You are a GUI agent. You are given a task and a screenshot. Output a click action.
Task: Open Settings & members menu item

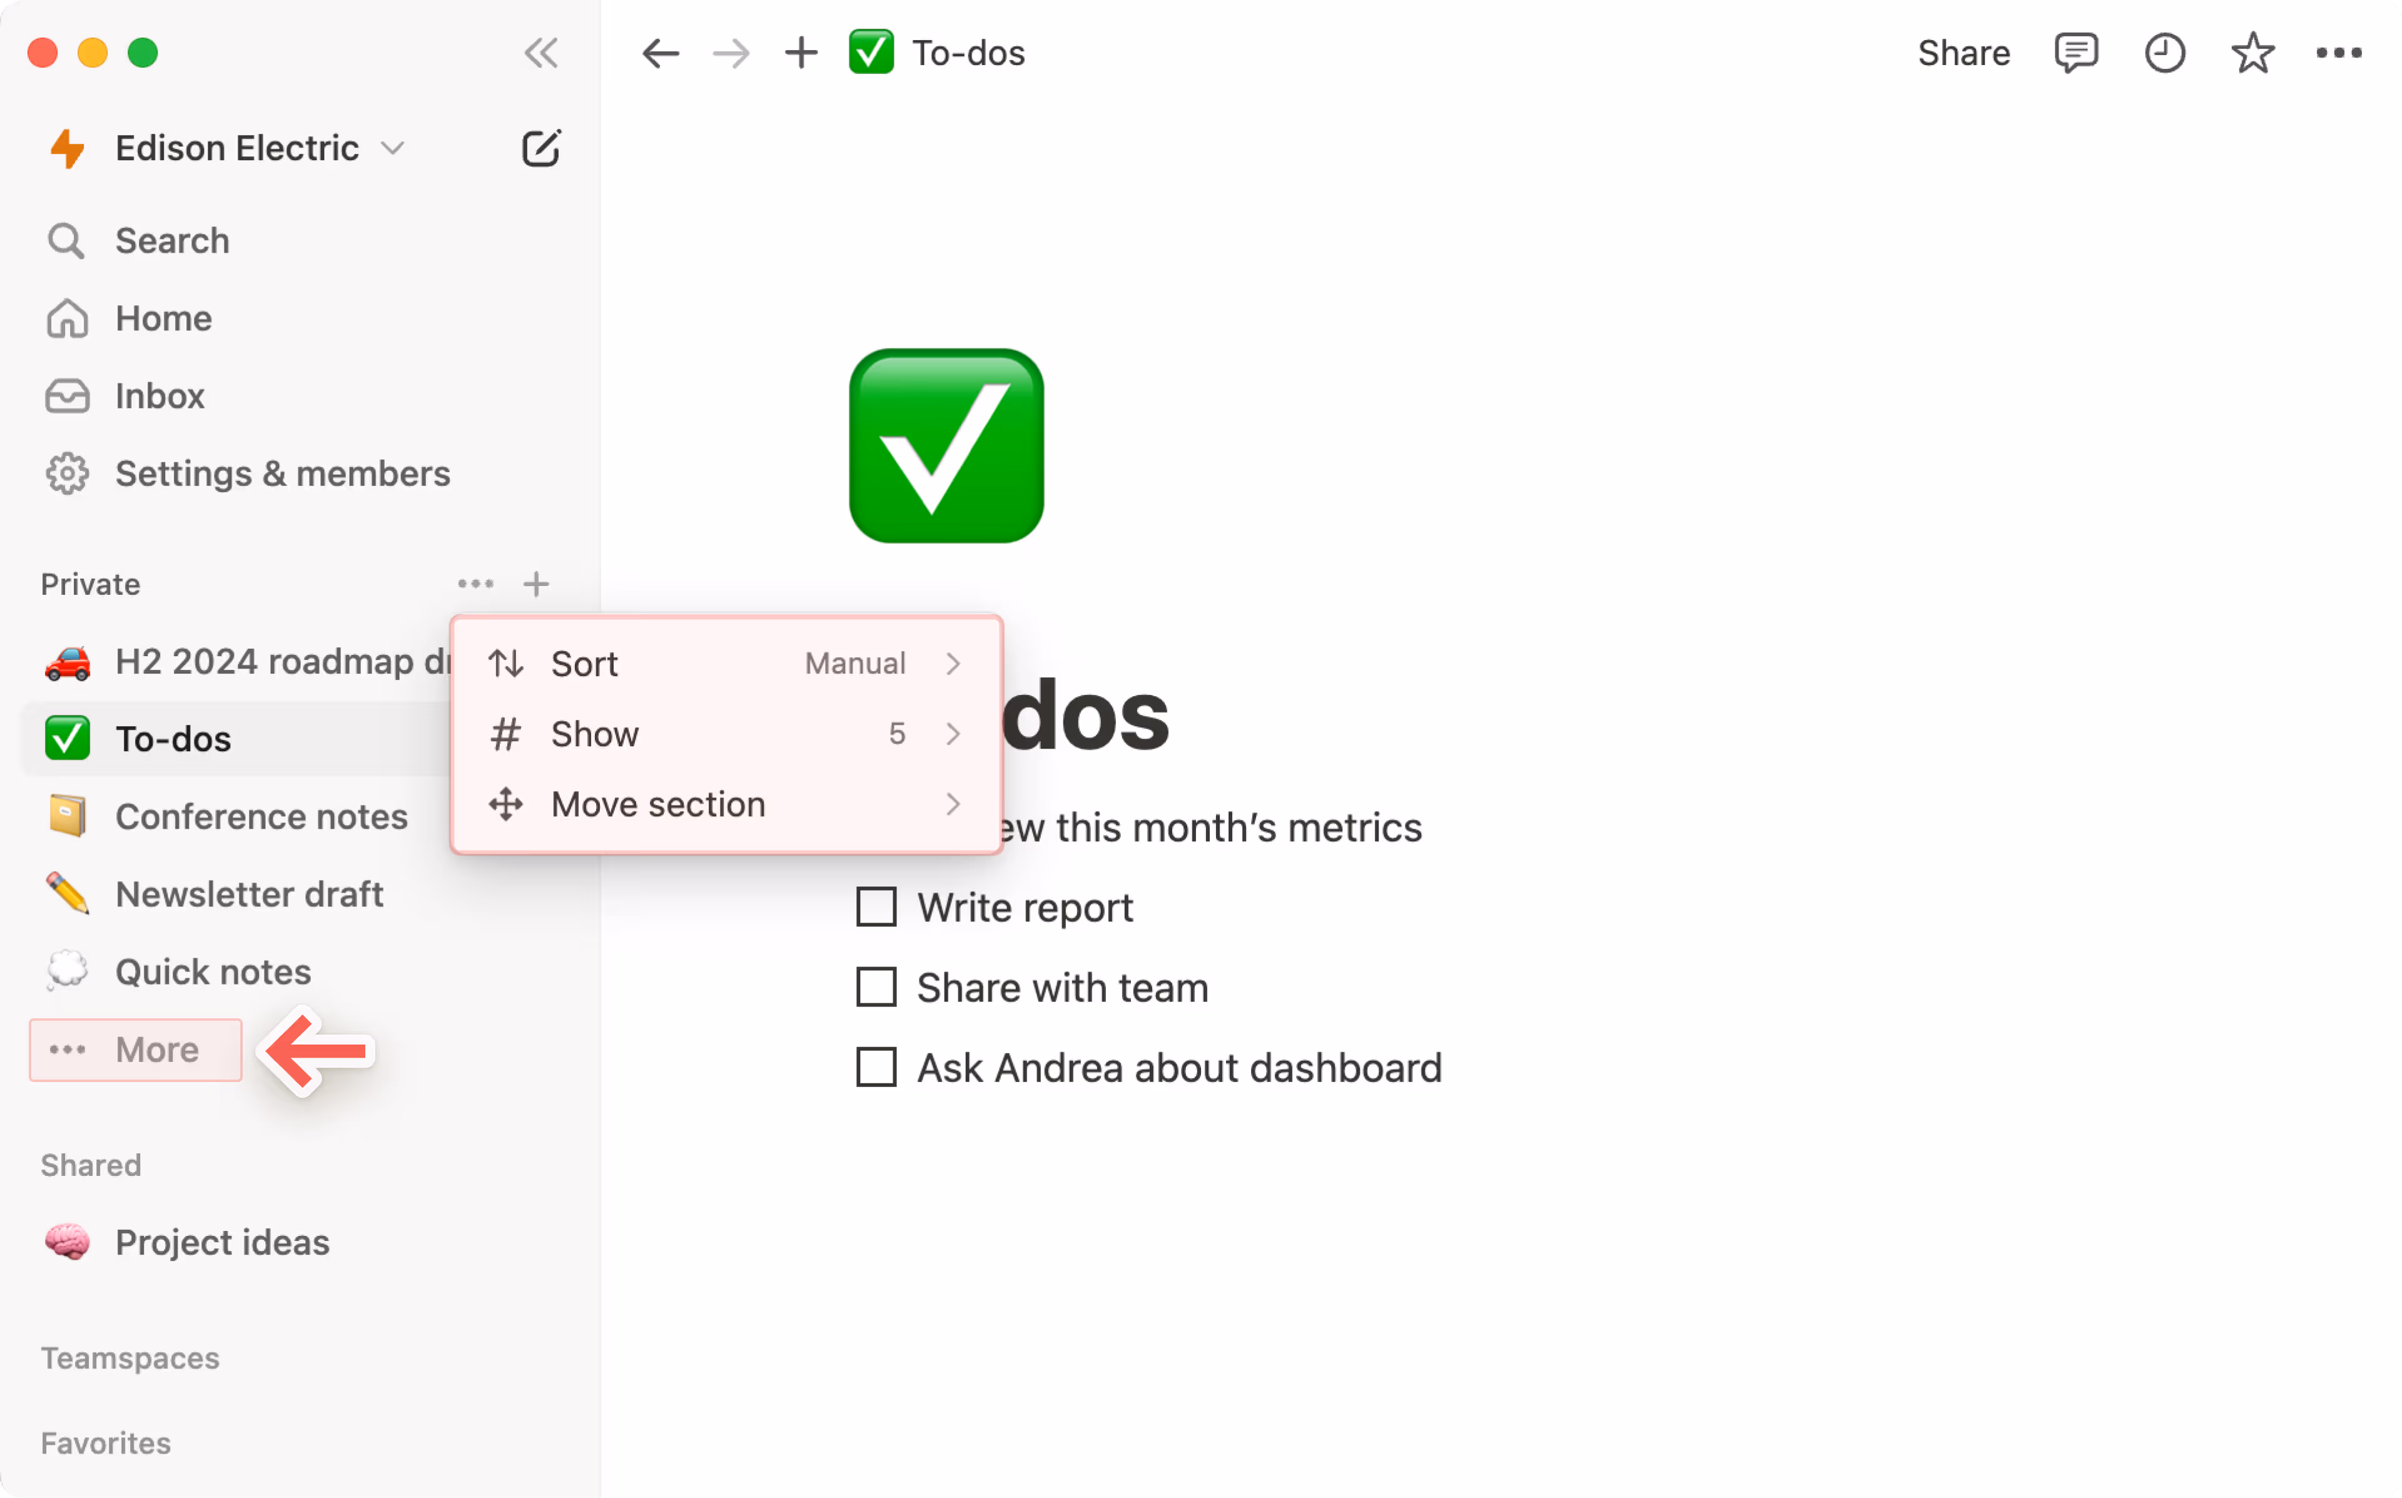[281, 473]
